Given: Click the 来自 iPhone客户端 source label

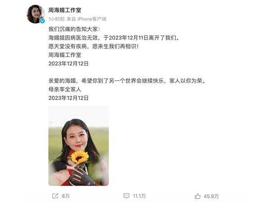Looking at the screenshot, I should click(86, 19).
